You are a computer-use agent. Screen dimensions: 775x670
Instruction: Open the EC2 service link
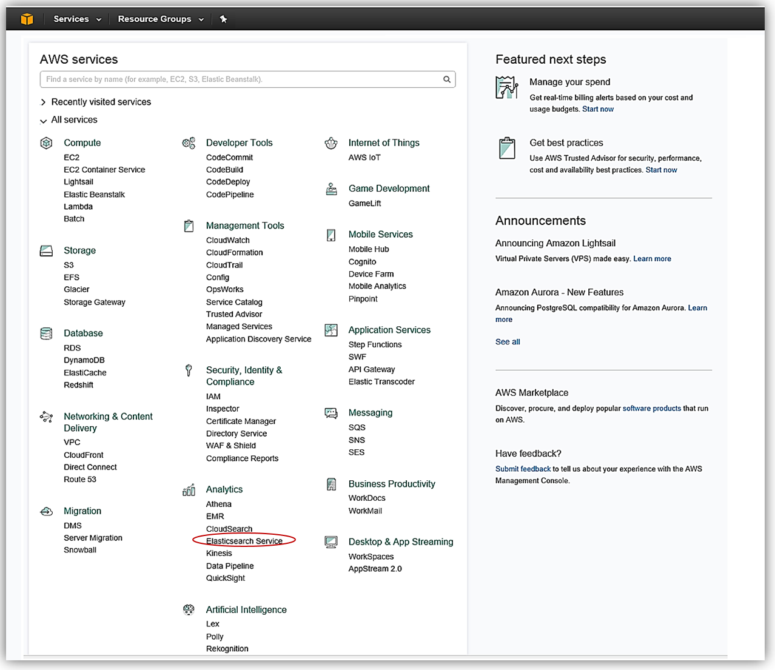click(72, 158)
